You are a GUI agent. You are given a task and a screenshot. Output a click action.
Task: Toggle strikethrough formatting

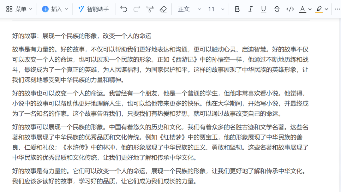277,9
